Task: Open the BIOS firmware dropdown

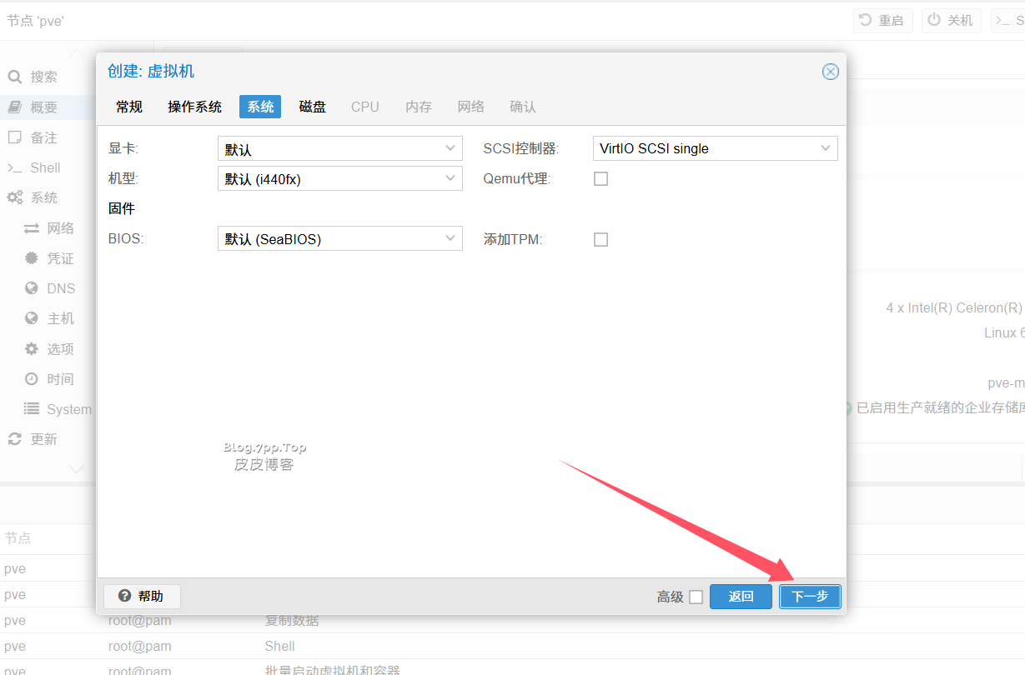Action: pyautogui.click(x=339, y=239)
